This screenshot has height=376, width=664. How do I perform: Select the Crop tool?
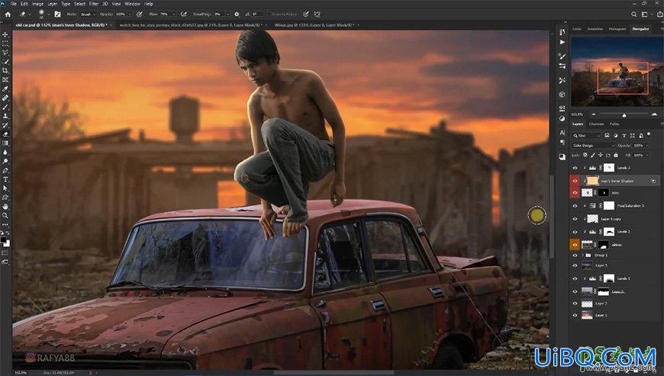coord(5,71)
